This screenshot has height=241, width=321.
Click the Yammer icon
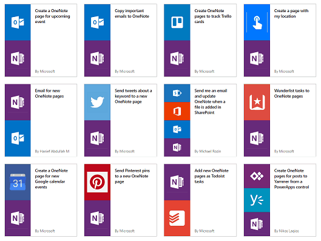257,200
